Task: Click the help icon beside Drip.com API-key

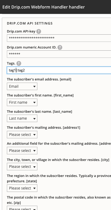Action: point(39,31)
